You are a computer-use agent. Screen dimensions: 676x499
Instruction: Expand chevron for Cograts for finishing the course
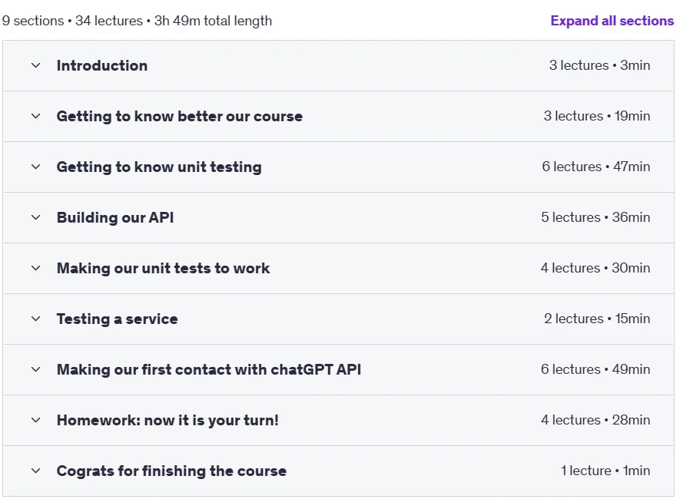(36, 471)
